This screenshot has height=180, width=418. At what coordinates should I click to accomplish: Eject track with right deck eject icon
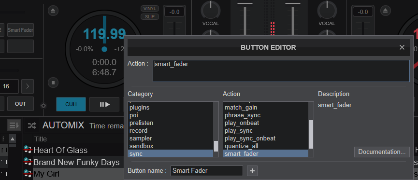(x=385, y=11)
